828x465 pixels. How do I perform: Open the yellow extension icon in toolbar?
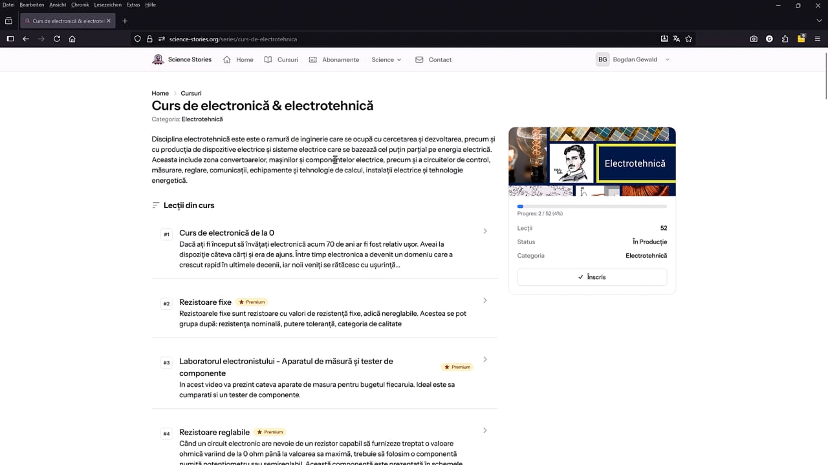point(801,39)
